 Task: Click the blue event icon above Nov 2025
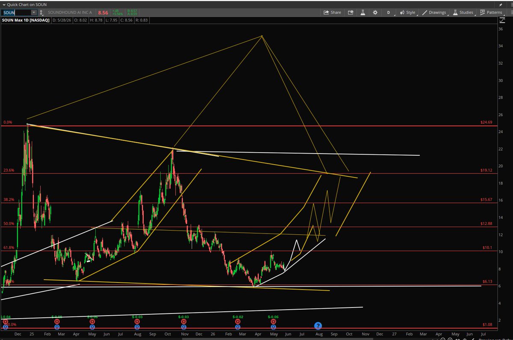183,327
